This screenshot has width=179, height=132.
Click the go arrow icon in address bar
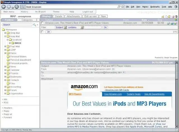coord(119,7)
